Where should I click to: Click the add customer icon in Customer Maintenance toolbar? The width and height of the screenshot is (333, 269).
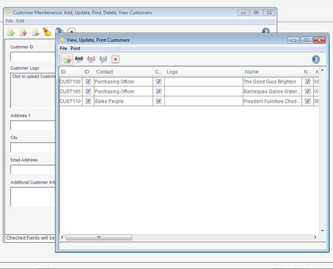pyautogui.click(x=10, y=32)
